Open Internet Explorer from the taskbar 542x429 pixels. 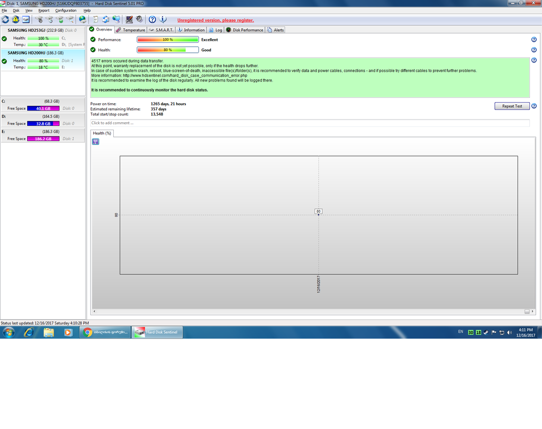[29, 333]
